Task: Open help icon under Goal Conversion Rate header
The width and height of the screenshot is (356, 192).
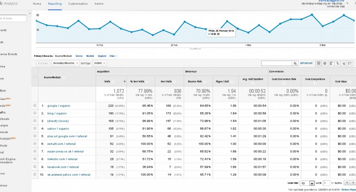Action: [x=284, y=83]
